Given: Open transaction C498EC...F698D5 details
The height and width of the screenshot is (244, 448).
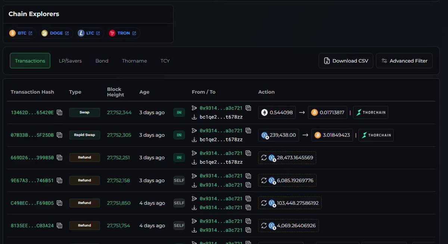Looking at the screenshot, I should tap(32, 203).
